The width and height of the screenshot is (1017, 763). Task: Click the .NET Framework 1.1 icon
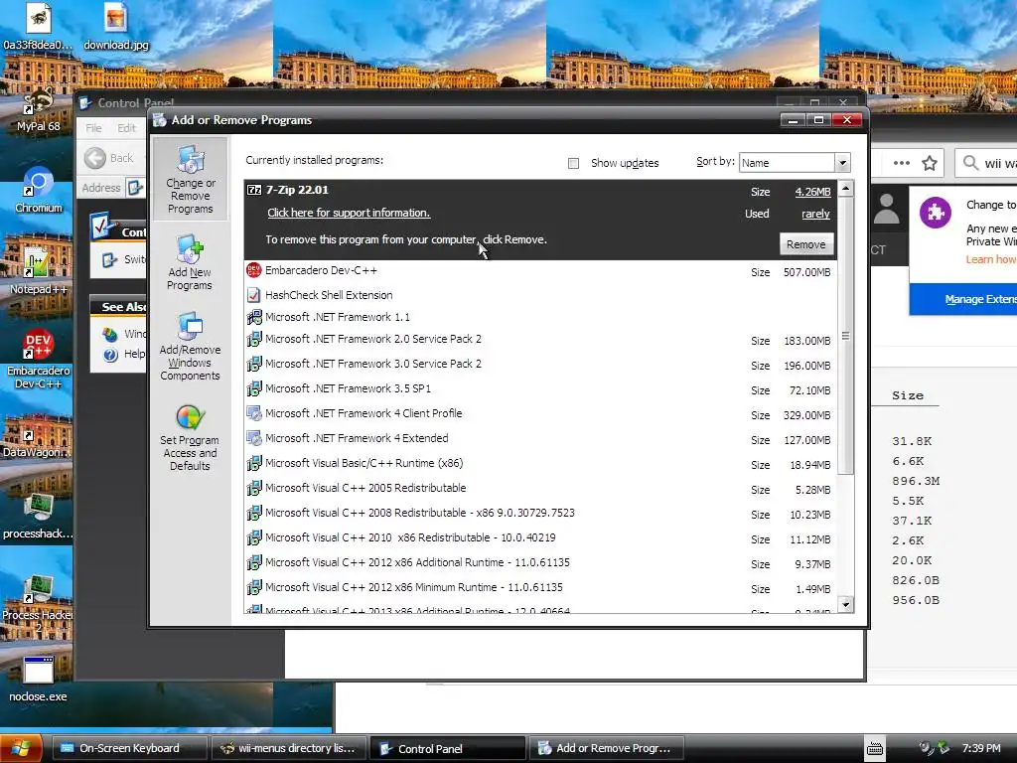tap(253, 317)
